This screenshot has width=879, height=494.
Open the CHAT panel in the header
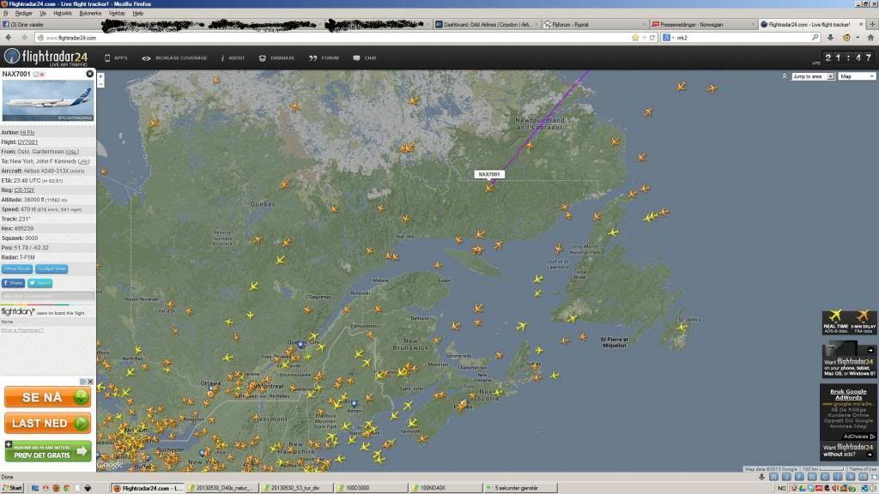tap(365, 57)
